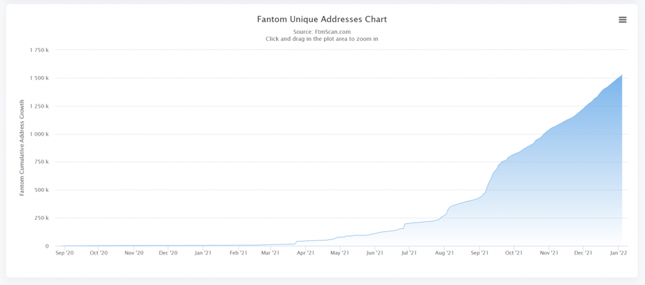
Task: Select the '1 500 k' y-axis label
Action: tap(40, 78)
